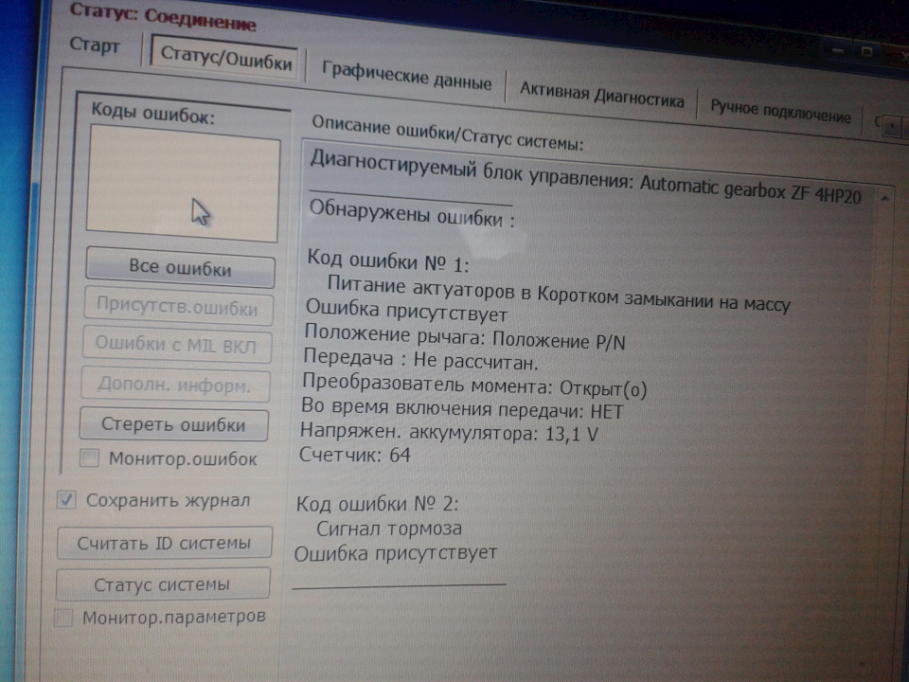This screenshot has height=682, width=909.
Task: Switch to the Старт tab
Action: [x=94, y=45]
